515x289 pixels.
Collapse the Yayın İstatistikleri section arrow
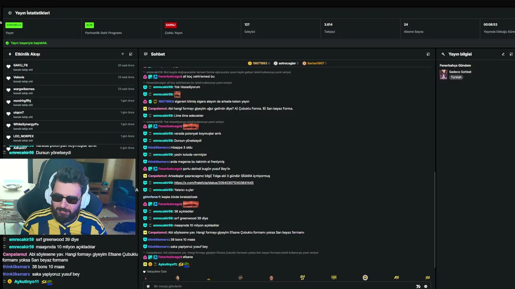[10, 13]
